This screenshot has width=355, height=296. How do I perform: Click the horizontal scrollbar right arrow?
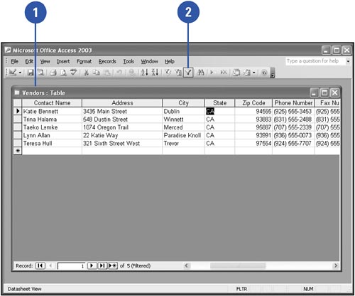[336, 265]
